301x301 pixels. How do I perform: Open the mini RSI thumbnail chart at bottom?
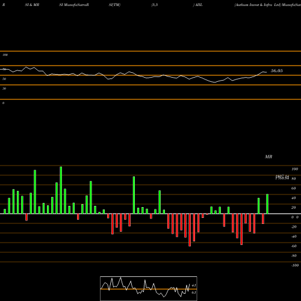[x=149, y=288]
